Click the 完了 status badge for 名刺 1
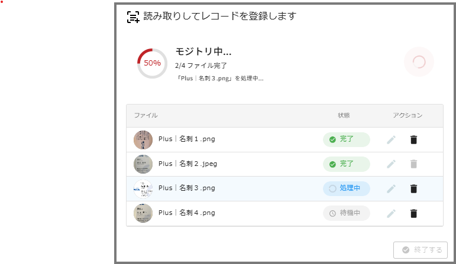 coord(346,140)
